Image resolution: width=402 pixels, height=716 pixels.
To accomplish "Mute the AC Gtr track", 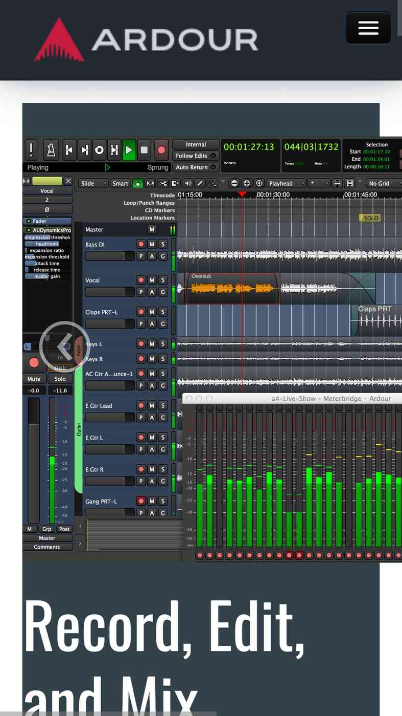I will [152, 374].
